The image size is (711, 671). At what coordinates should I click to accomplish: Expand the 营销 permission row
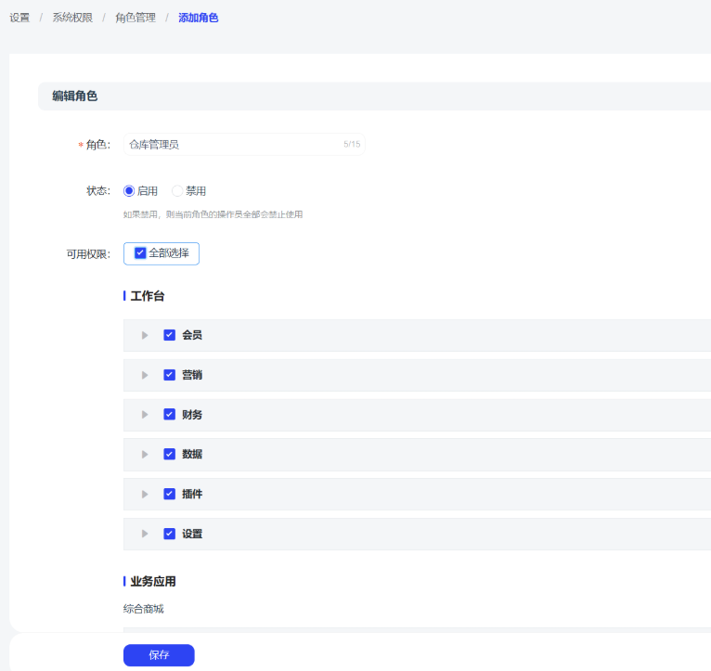tap(145, 375)
